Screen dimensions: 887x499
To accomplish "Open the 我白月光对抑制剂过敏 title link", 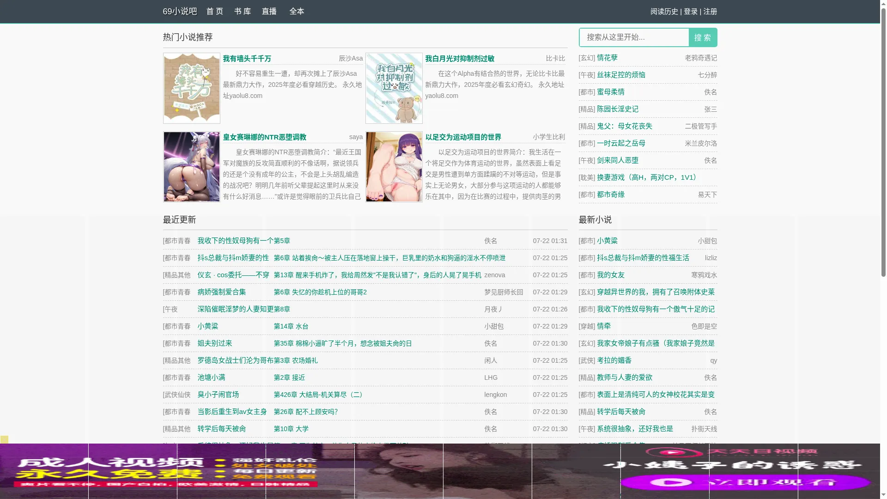I will coord(459,59).
